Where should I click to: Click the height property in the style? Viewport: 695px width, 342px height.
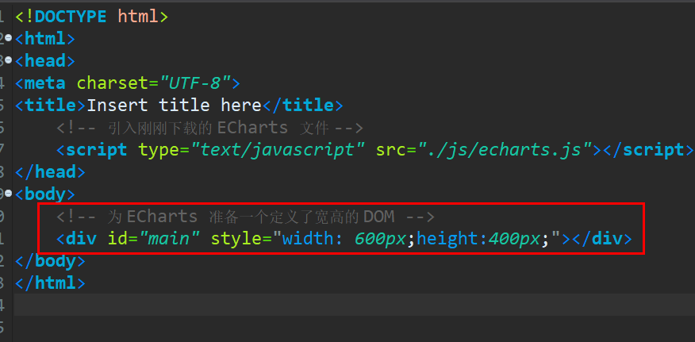[x=453, y=239]
